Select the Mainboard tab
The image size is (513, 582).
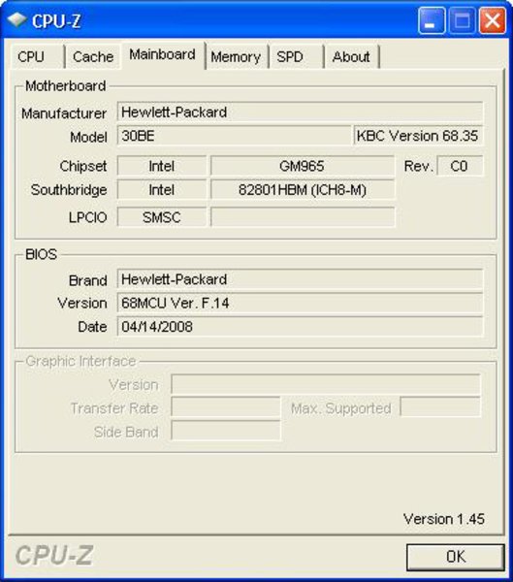pyautogui.click(x=163, y=55)
